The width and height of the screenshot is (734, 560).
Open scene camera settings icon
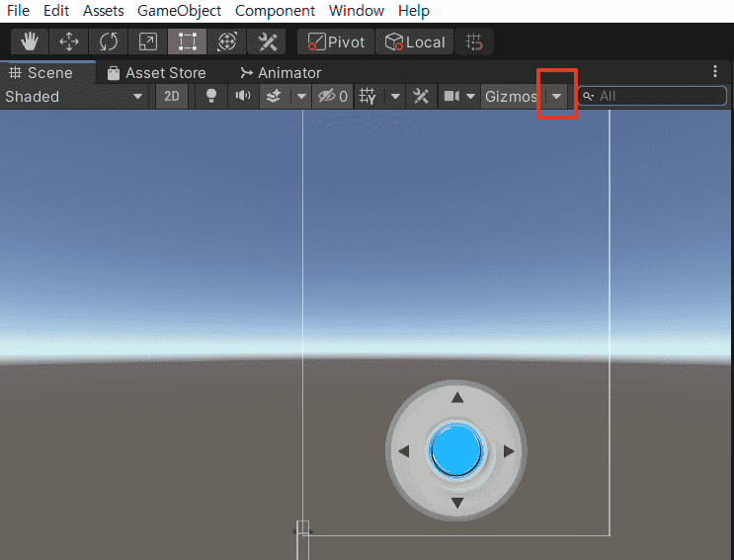point(451,97)
